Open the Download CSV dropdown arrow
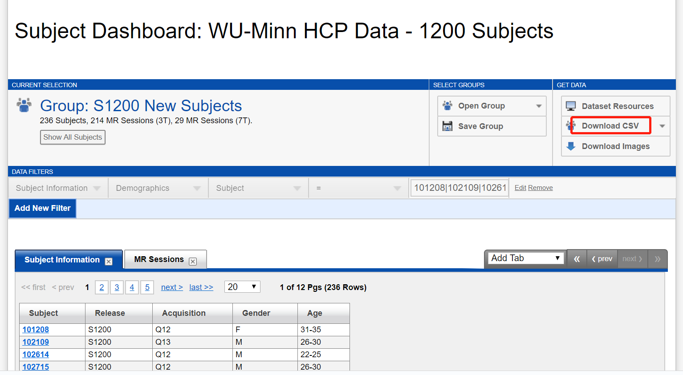 tap(663, 126)
